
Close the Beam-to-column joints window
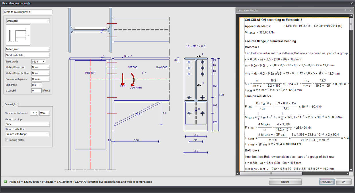352,3
